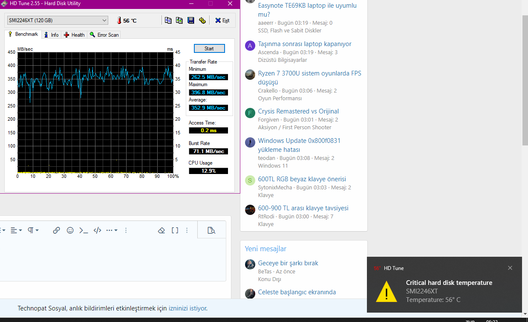The height and width of the screenshot is (322, 528).
Task: Click the Burst Rate 71.1 MB/sec value
Action: (208, 151)
